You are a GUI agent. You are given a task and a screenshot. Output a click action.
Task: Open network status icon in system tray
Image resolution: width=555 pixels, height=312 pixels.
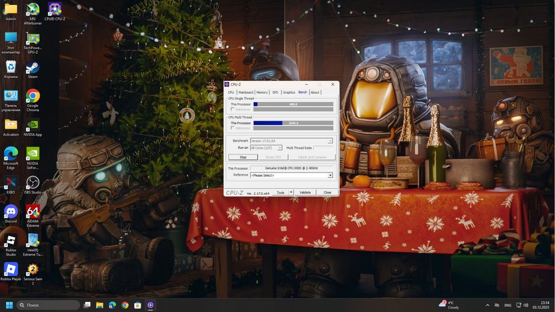point(518,305)
